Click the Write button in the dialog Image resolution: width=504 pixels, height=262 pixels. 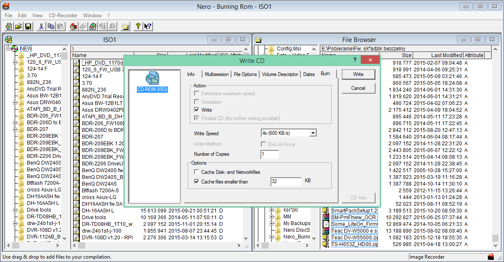point(358,74)
